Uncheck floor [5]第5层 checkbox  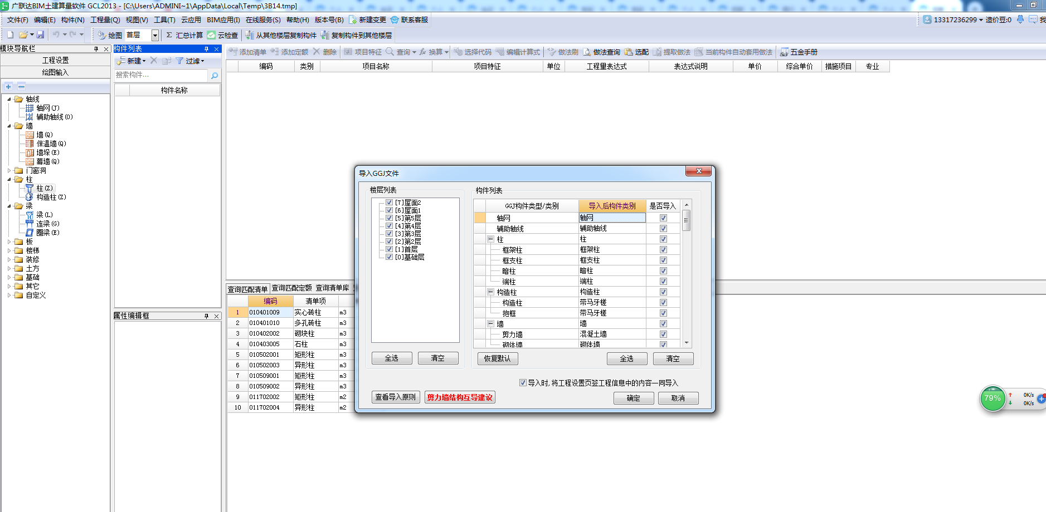(x=390, y=218)
